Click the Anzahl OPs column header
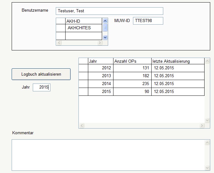The height and width of the screenshot is (173, 214). tap(132, 61)
